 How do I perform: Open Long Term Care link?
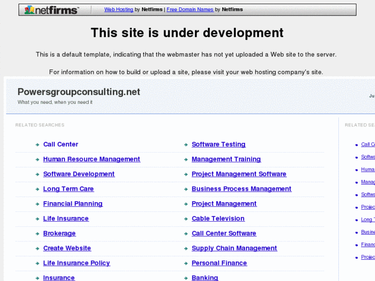(x=69, y=189)
